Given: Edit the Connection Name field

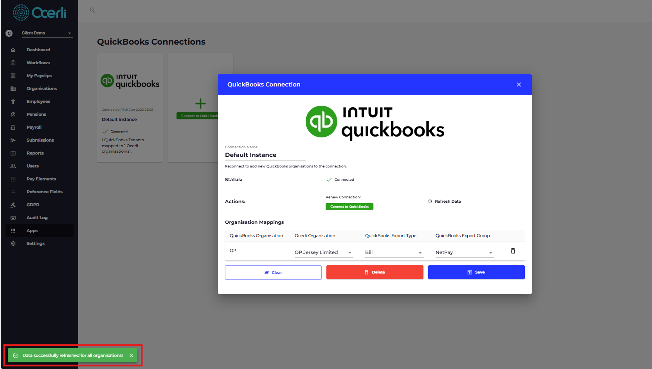Looking at the screenshot, I should [x=265, y=155].
